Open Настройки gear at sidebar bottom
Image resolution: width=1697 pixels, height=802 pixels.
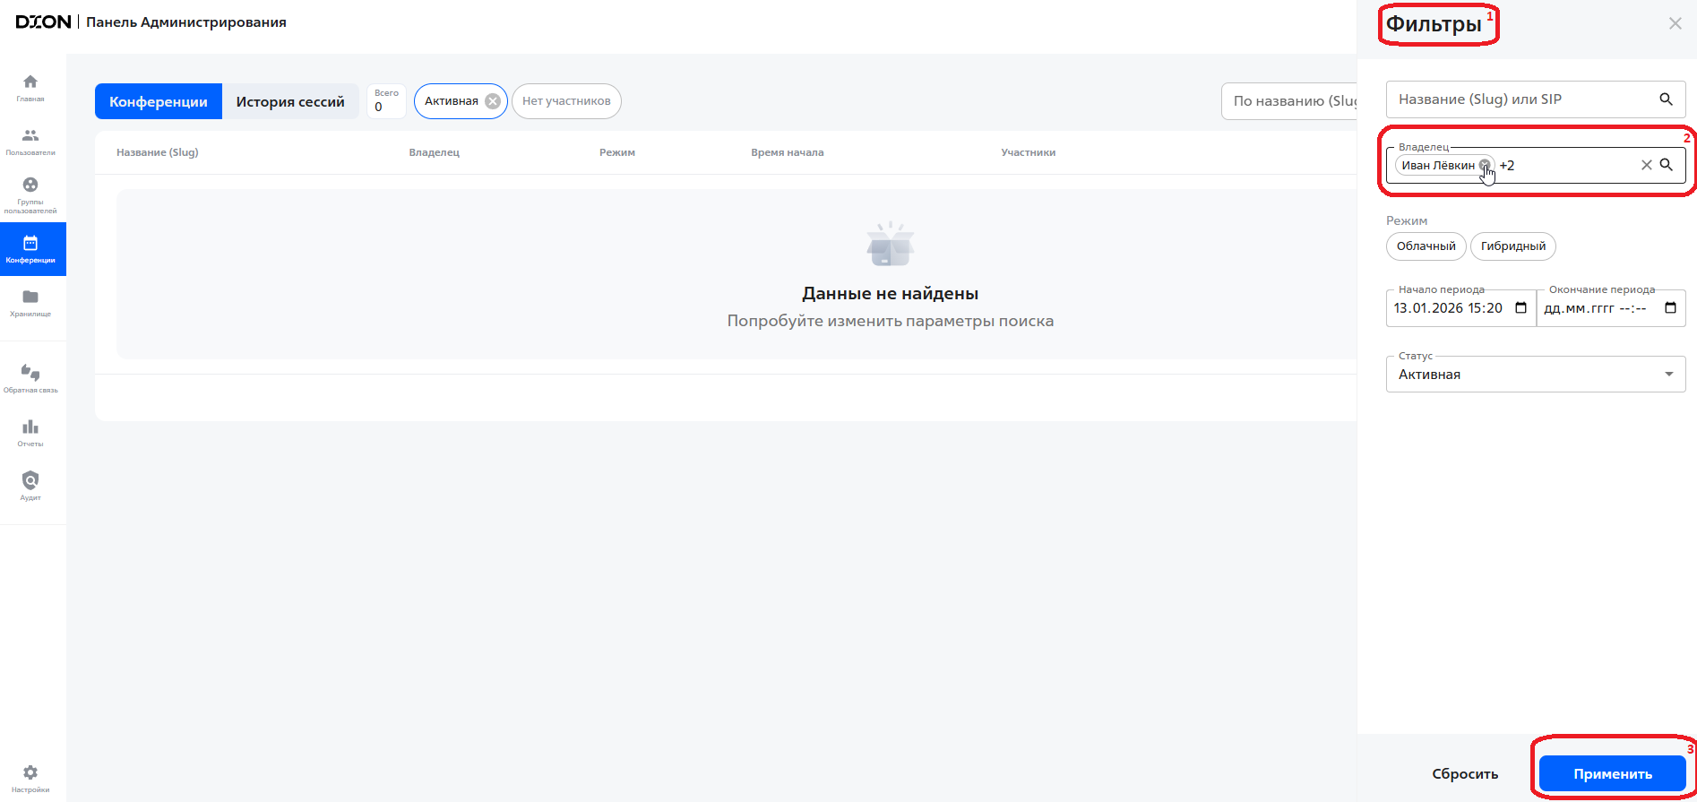pyautogui.click(x=30, y=778)
